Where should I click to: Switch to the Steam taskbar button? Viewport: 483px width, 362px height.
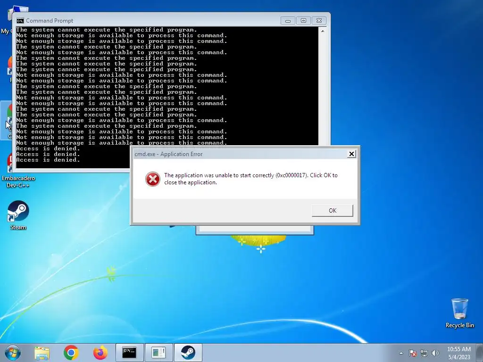coord(188,353)
